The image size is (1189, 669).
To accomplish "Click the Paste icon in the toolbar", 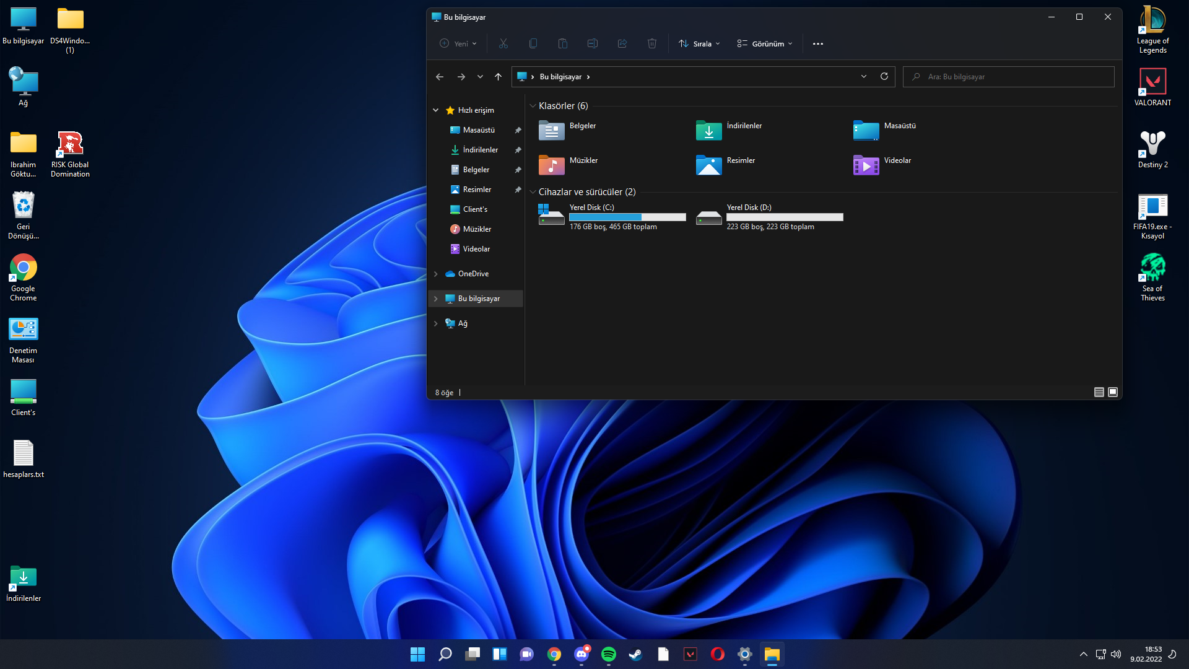I will coord(562,43).
